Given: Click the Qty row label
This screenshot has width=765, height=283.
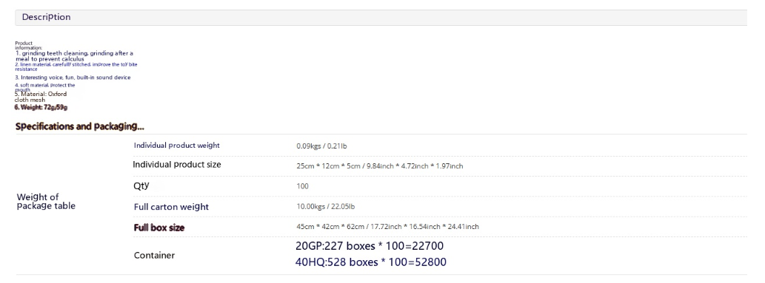Looking at the screenshot, I should [x=141, y=185].
